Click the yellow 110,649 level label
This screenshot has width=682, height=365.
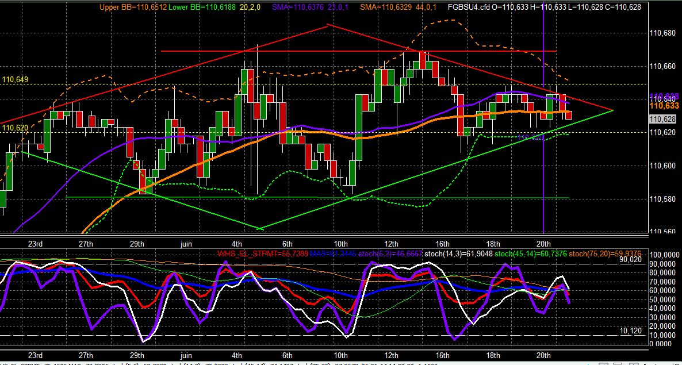click(x=15, y=79)
